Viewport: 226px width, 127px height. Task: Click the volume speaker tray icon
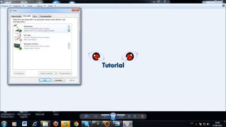coord(208,124)
